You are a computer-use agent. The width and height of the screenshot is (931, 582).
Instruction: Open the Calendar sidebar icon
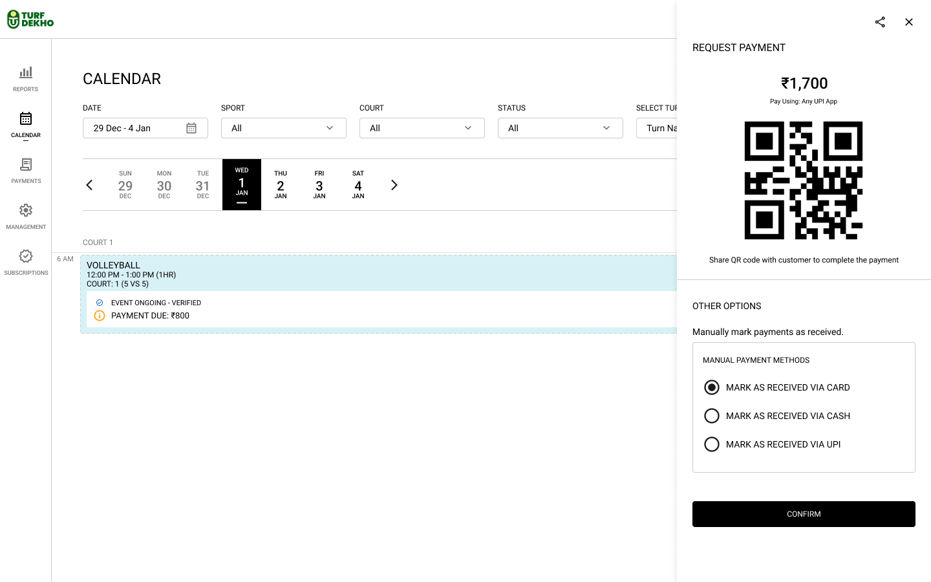(26, 118)
